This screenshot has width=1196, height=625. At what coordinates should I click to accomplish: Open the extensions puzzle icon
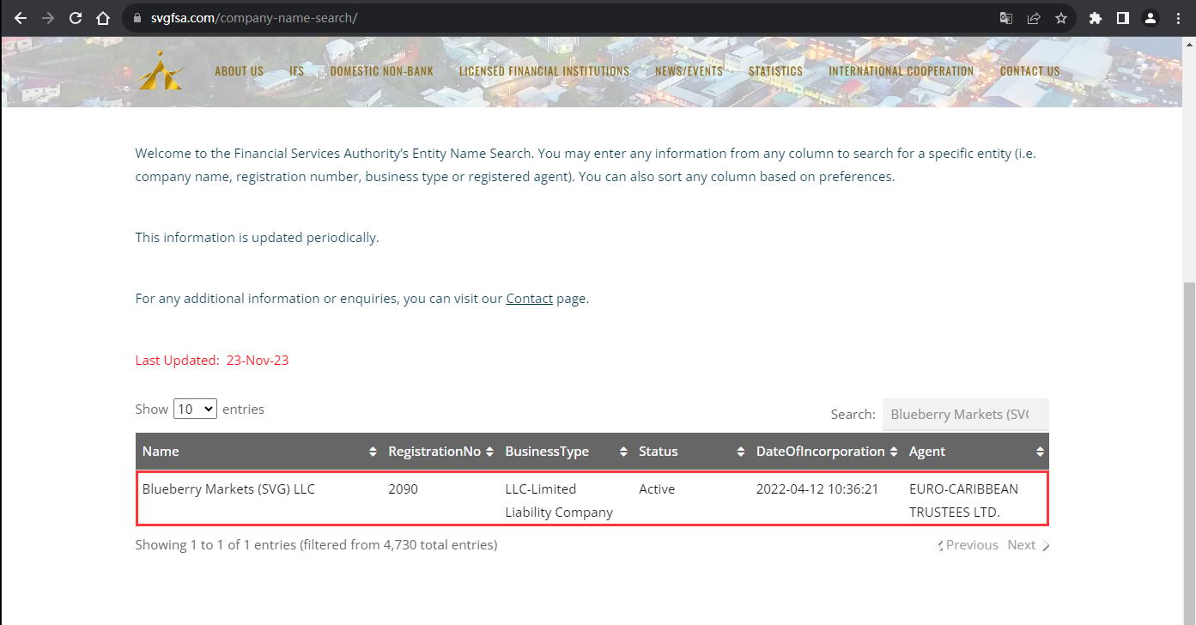[1096, 18]
